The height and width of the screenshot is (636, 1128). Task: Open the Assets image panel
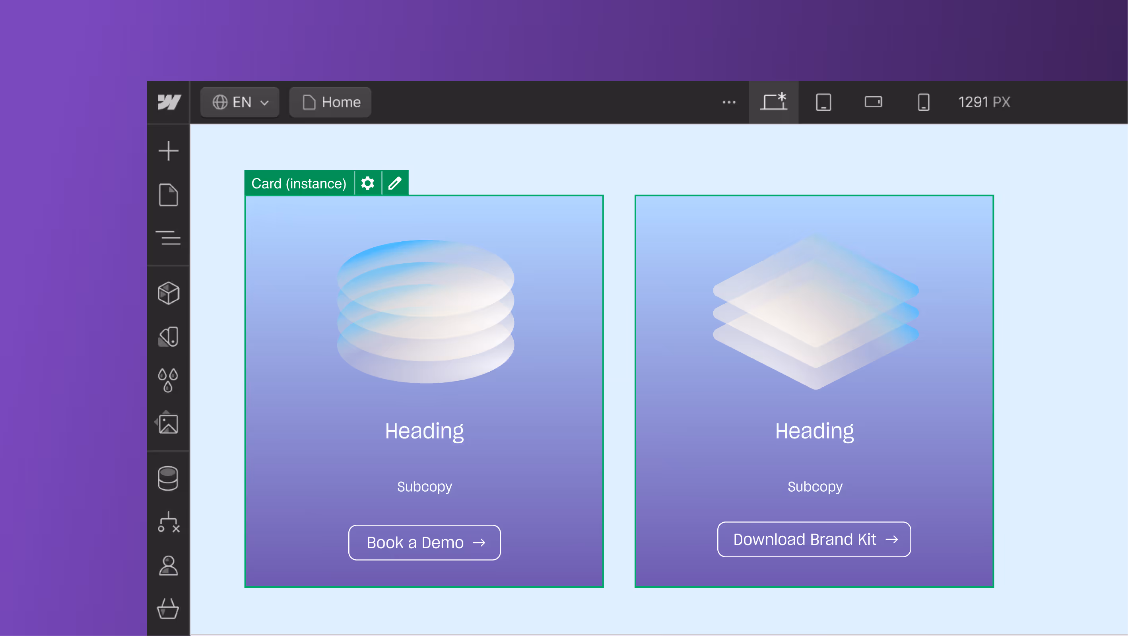pos(168,423)
